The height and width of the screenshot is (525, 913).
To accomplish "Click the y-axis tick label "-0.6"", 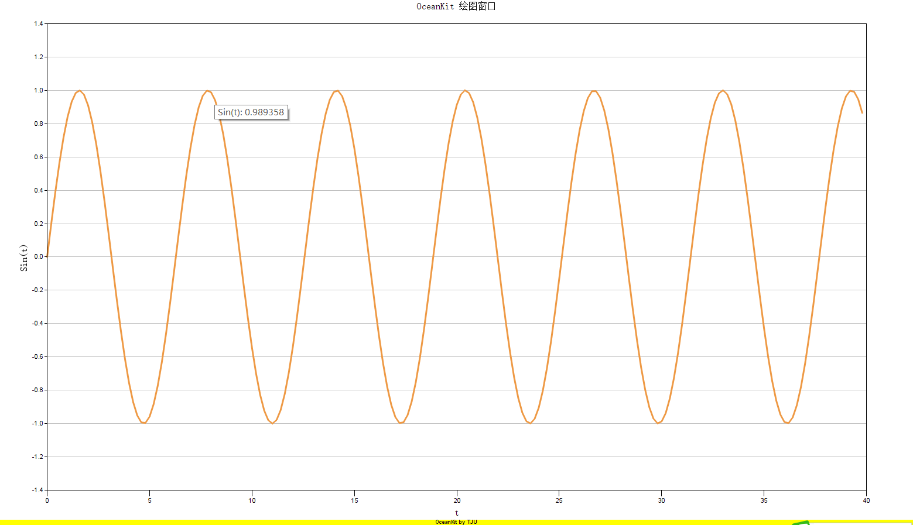I will (37, 357).
